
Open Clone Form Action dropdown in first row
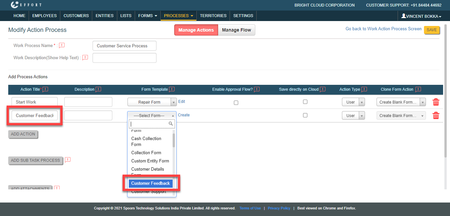(x=401, y=102)
